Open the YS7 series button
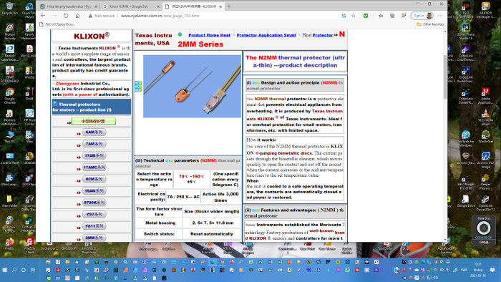501x282 pixels. tap(94, 214)
